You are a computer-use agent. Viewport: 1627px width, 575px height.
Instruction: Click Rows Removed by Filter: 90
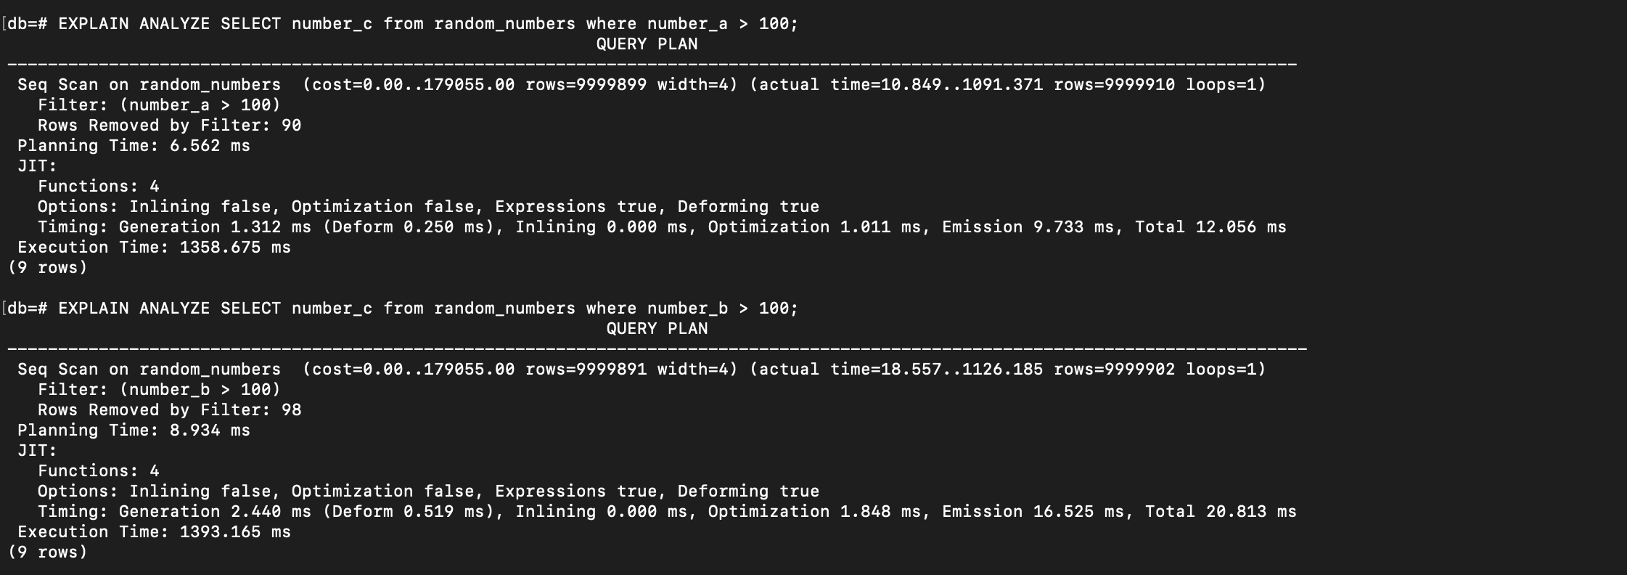pos(169,126)
